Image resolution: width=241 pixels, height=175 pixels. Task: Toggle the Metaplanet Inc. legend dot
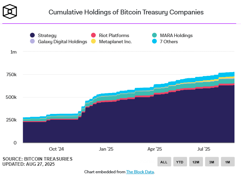pos(93,41)
